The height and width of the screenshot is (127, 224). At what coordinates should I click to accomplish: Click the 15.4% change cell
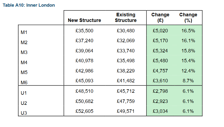[x=188, y=61]
